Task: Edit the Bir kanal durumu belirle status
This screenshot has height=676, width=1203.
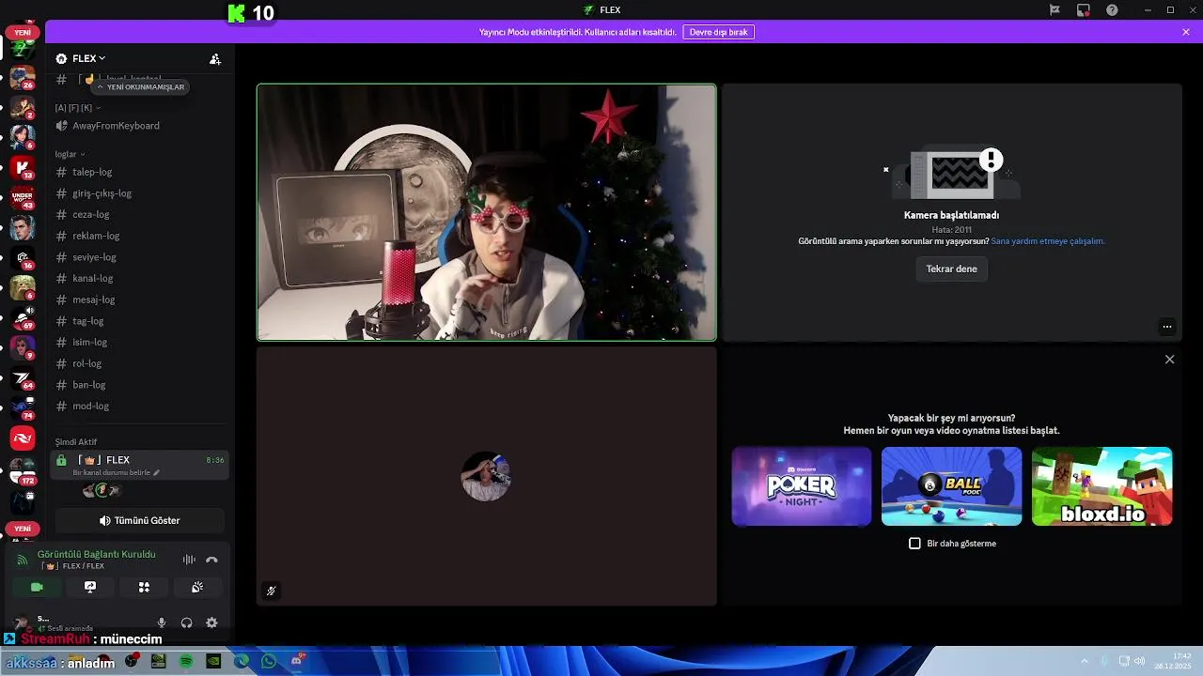Action: (117, 473)
